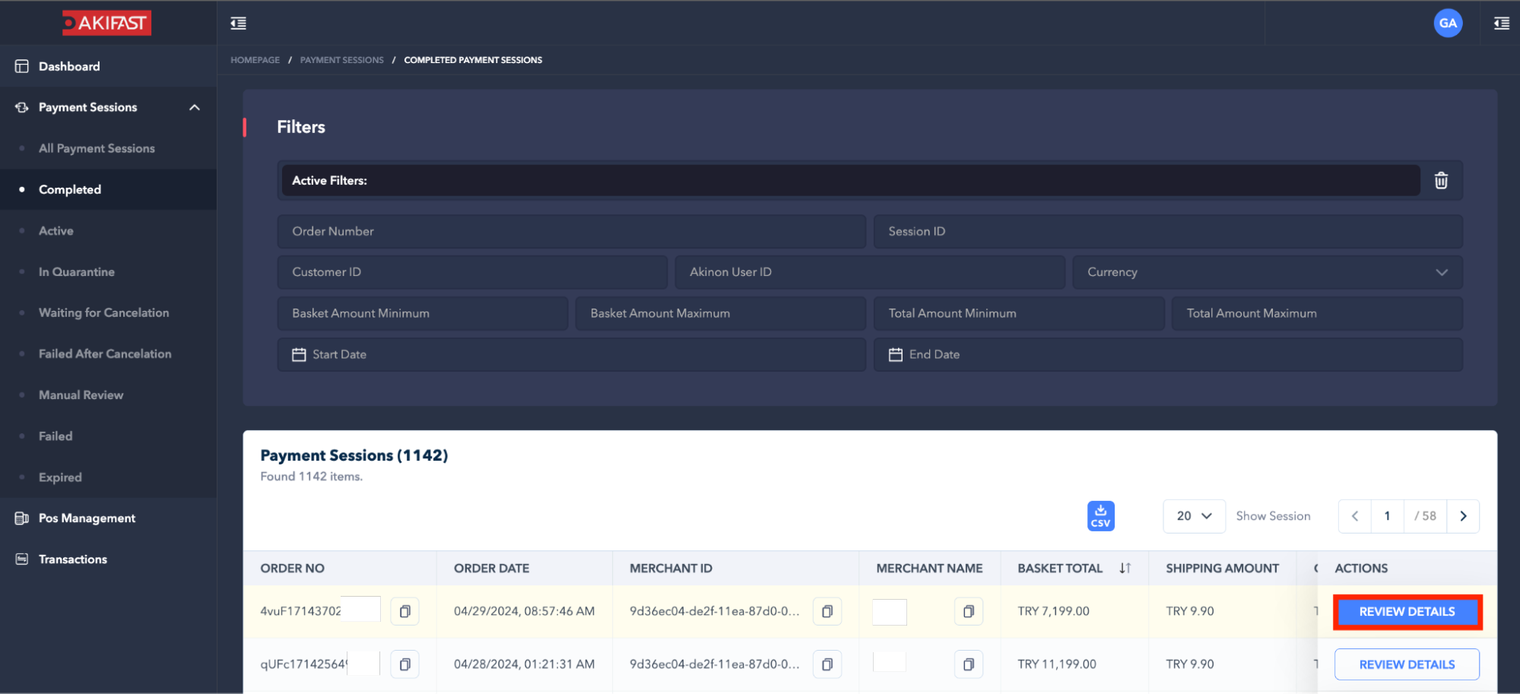Open the Start Date picker field
The width and height of the screenshot is (1520, 694).
pyautogui.click(x=571, y=354)
